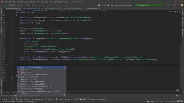184x103 pixels.
Task: Select FixGarbageOrPendingKillInternalObjectFlags completion suggestion
Action: click(x=41, y=91)
